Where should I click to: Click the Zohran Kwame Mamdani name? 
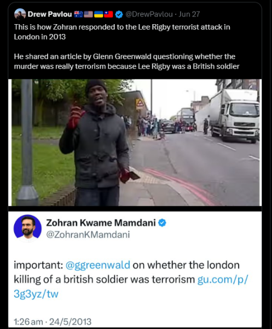click(x=101, y=223)
